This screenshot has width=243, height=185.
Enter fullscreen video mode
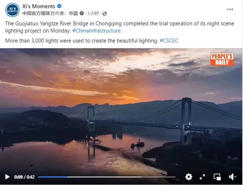(202, 177)
